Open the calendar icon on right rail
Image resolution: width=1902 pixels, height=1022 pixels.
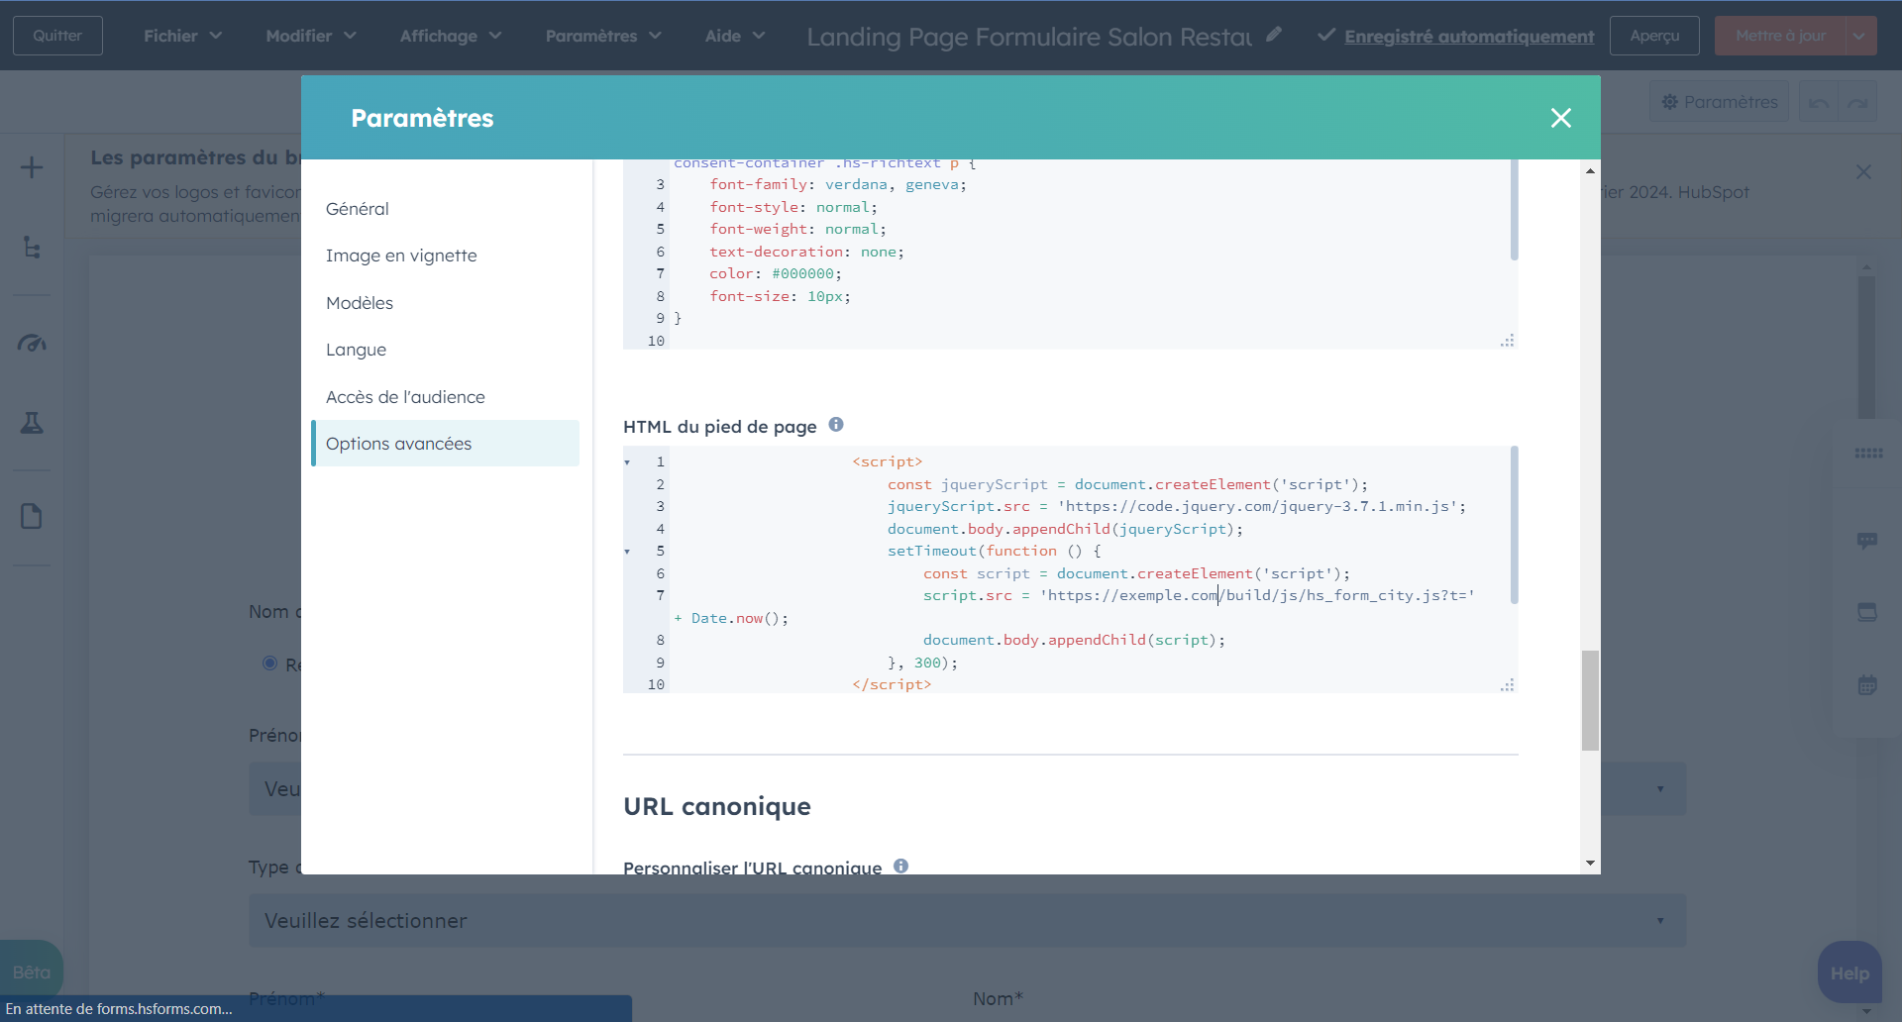click(1867, 685)
